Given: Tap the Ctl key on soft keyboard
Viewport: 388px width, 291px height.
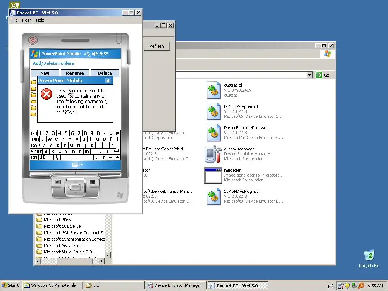Looking at the screenshot, I should coord(34,157).
